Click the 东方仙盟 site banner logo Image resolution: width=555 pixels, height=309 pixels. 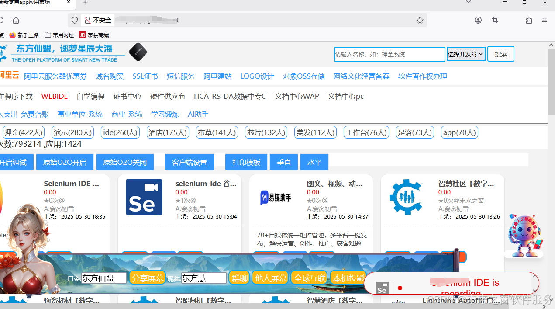[x=62, y=52]
